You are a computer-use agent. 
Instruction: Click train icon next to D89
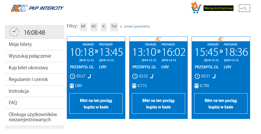coord(72,86)
